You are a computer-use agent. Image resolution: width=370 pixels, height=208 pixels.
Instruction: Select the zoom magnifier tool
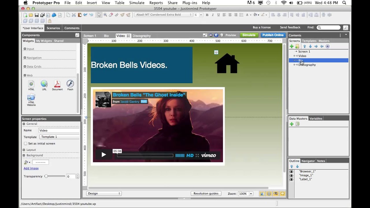point(105,15)
